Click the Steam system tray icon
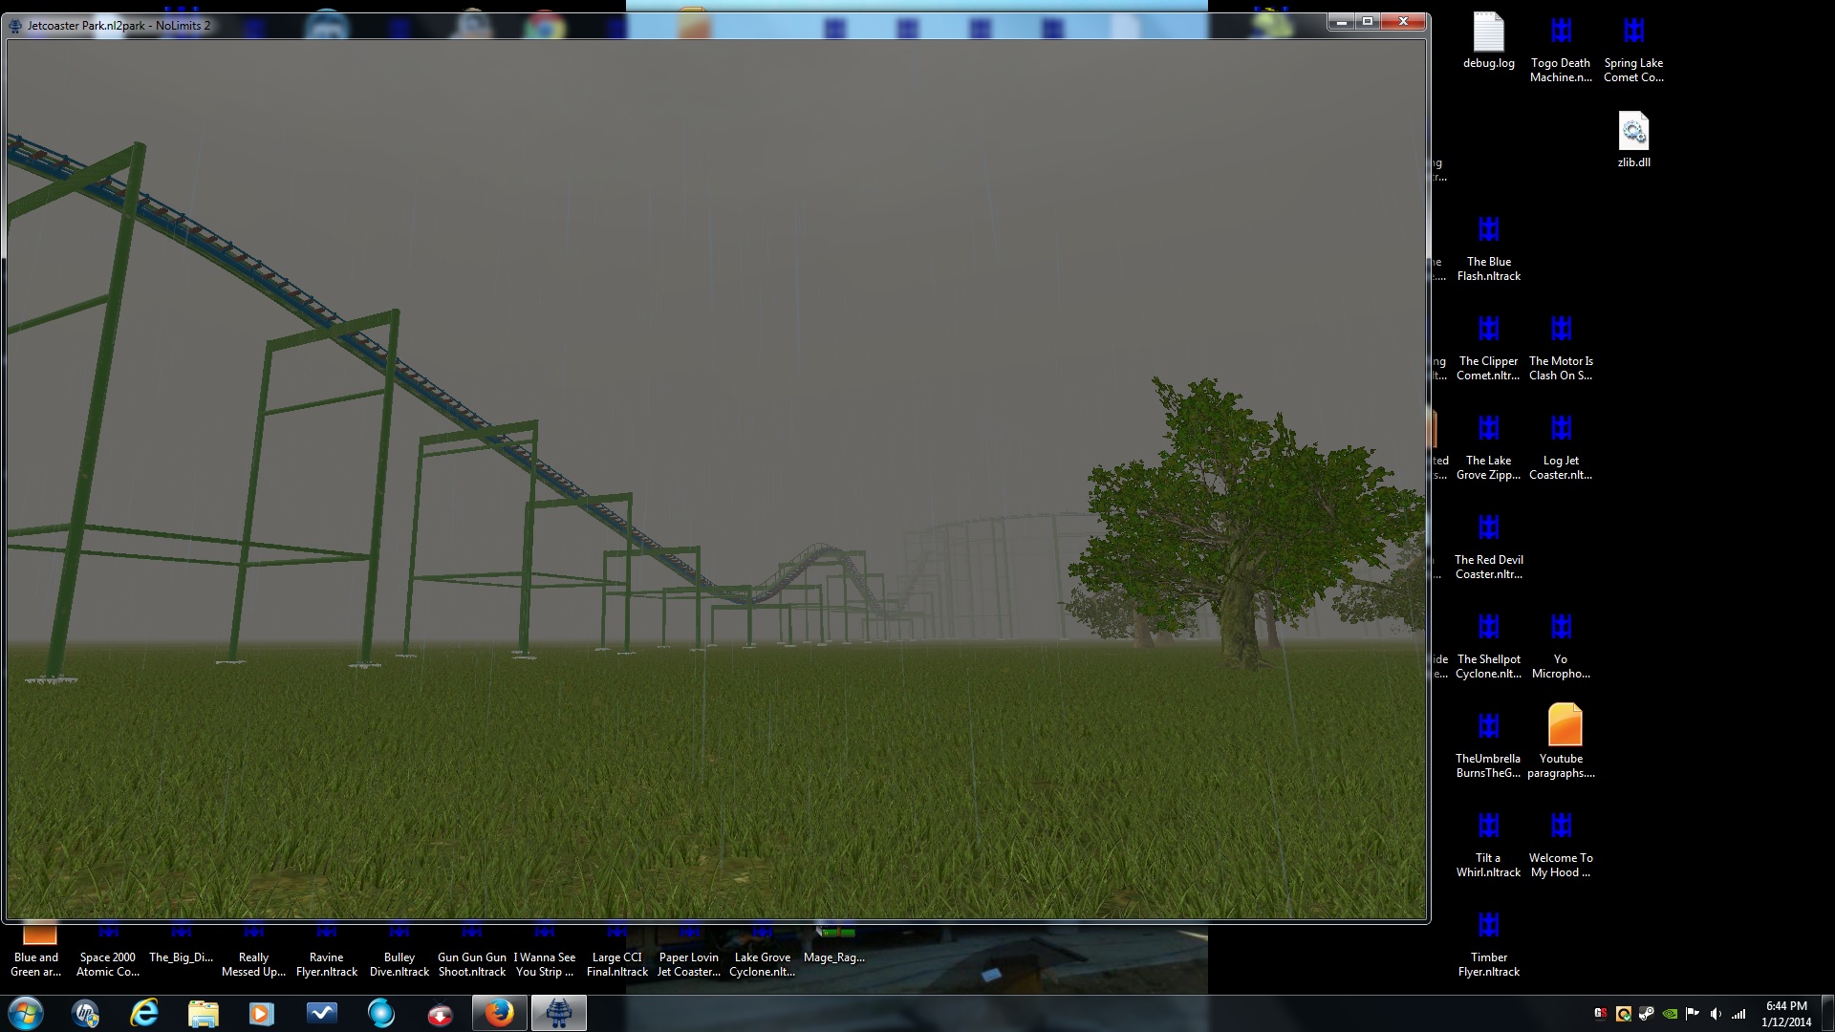Image resolution: width=1835 pixels, height=1032 pixels. 1646,1014
